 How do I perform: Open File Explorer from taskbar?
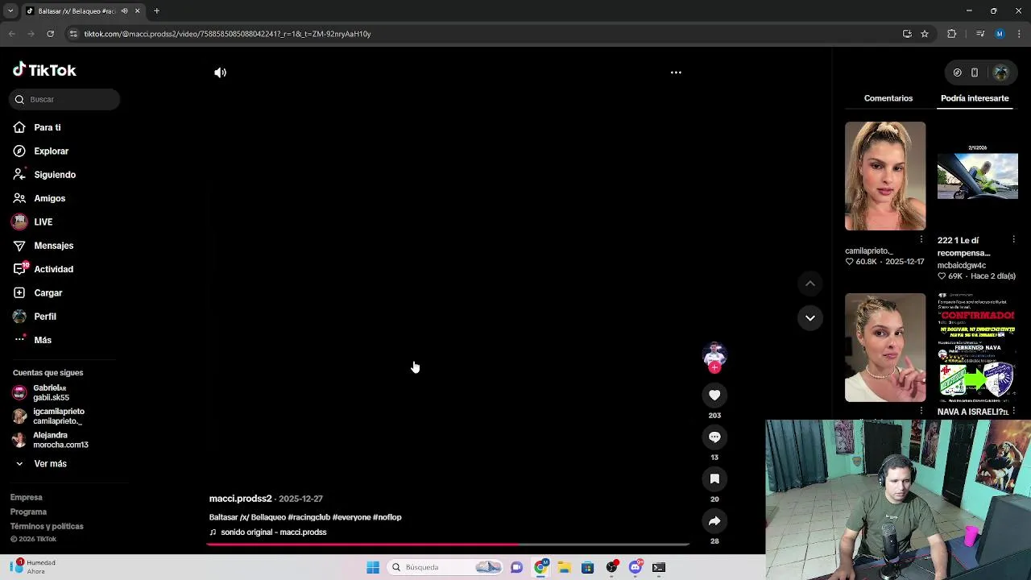565,567
